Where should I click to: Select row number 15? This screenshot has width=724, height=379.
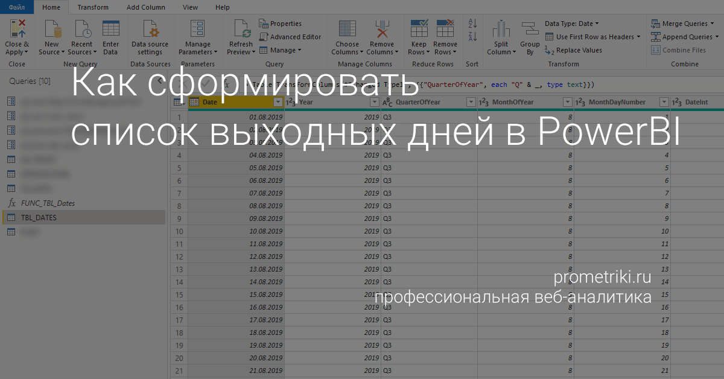point(179,295)
